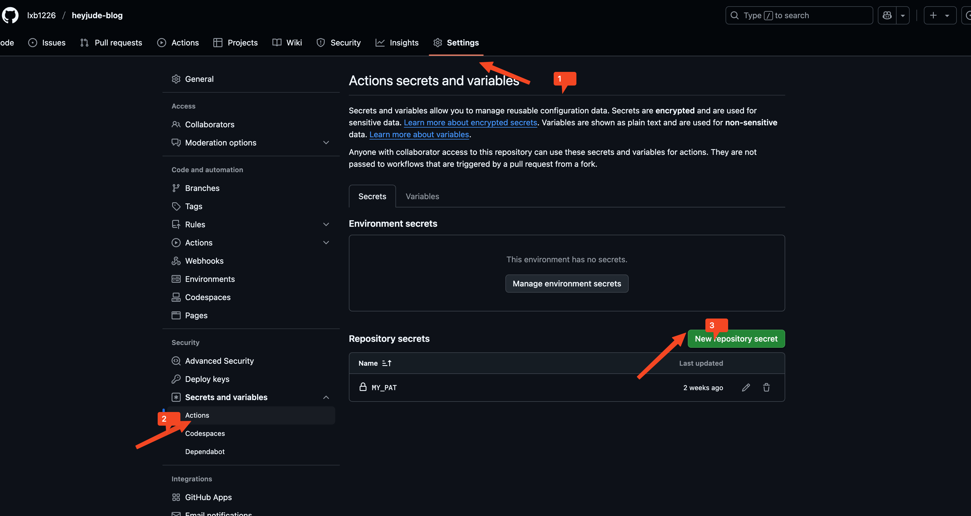Collapse the Secrets and variables chevron
The image size is (971, 516).
click(326, 397)
